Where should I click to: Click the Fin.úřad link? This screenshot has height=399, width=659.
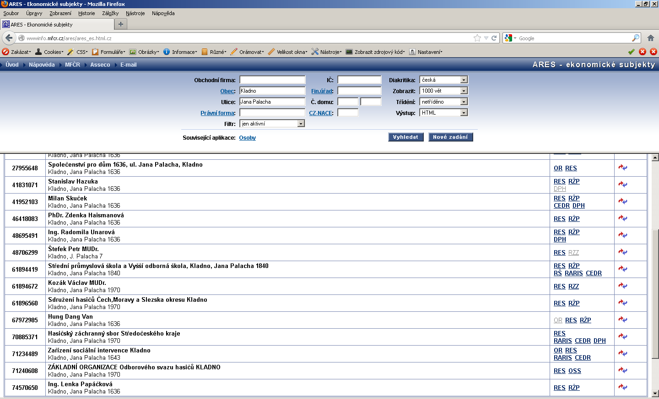pyautogui.click(x=322, y=91)
